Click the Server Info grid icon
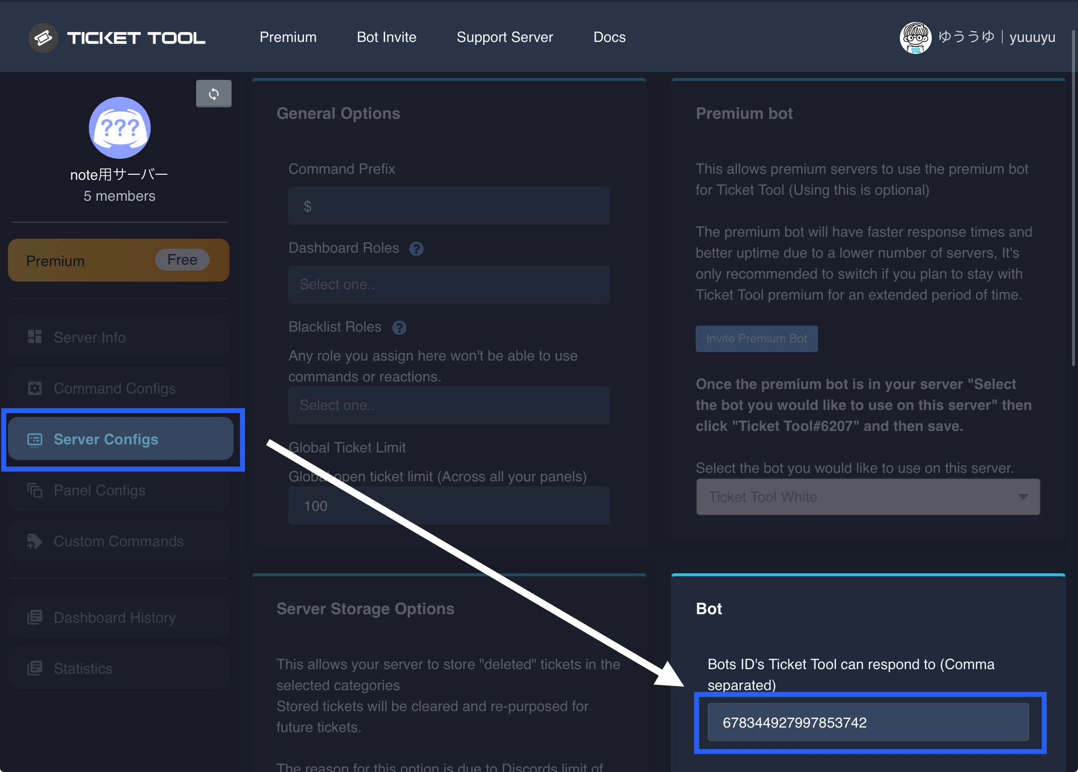The image size is (1078, 772). pos(34,337)
